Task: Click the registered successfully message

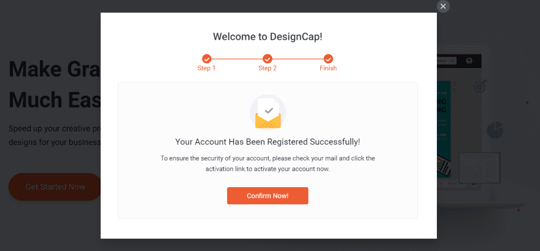Action: click(268, 142)
